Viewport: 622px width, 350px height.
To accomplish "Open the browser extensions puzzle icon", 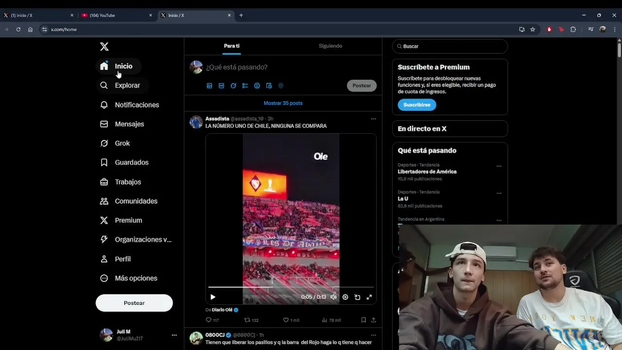I will [x=573, y=29].
